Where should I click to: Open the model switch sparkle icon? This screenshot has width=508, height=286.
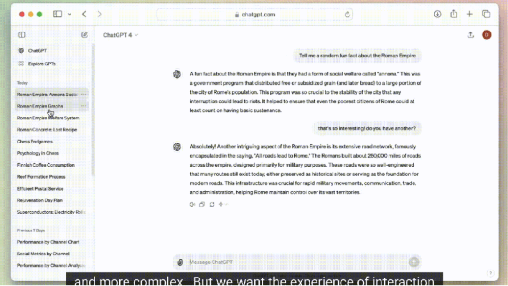[x=222, y=204]
